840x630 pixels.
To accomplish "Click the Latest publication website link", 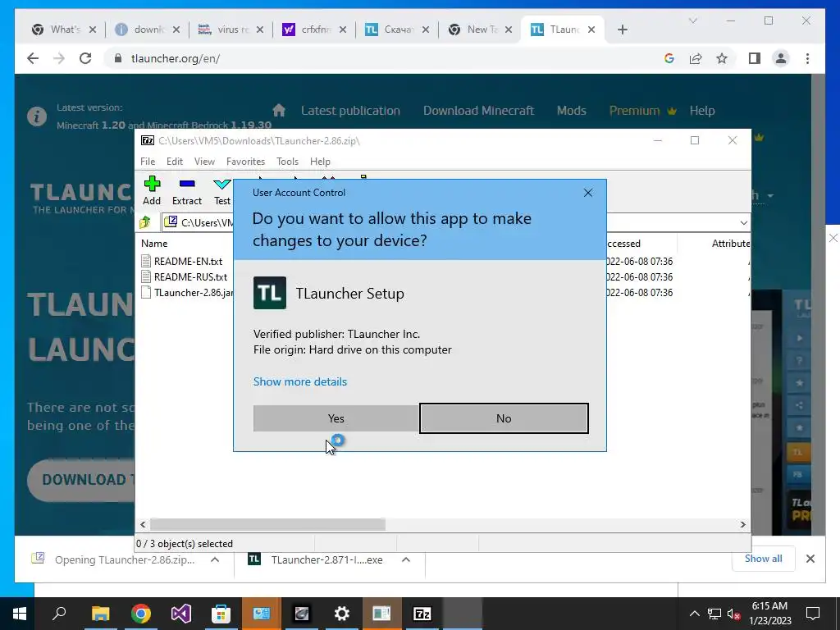I will click(x=350, y=111).
